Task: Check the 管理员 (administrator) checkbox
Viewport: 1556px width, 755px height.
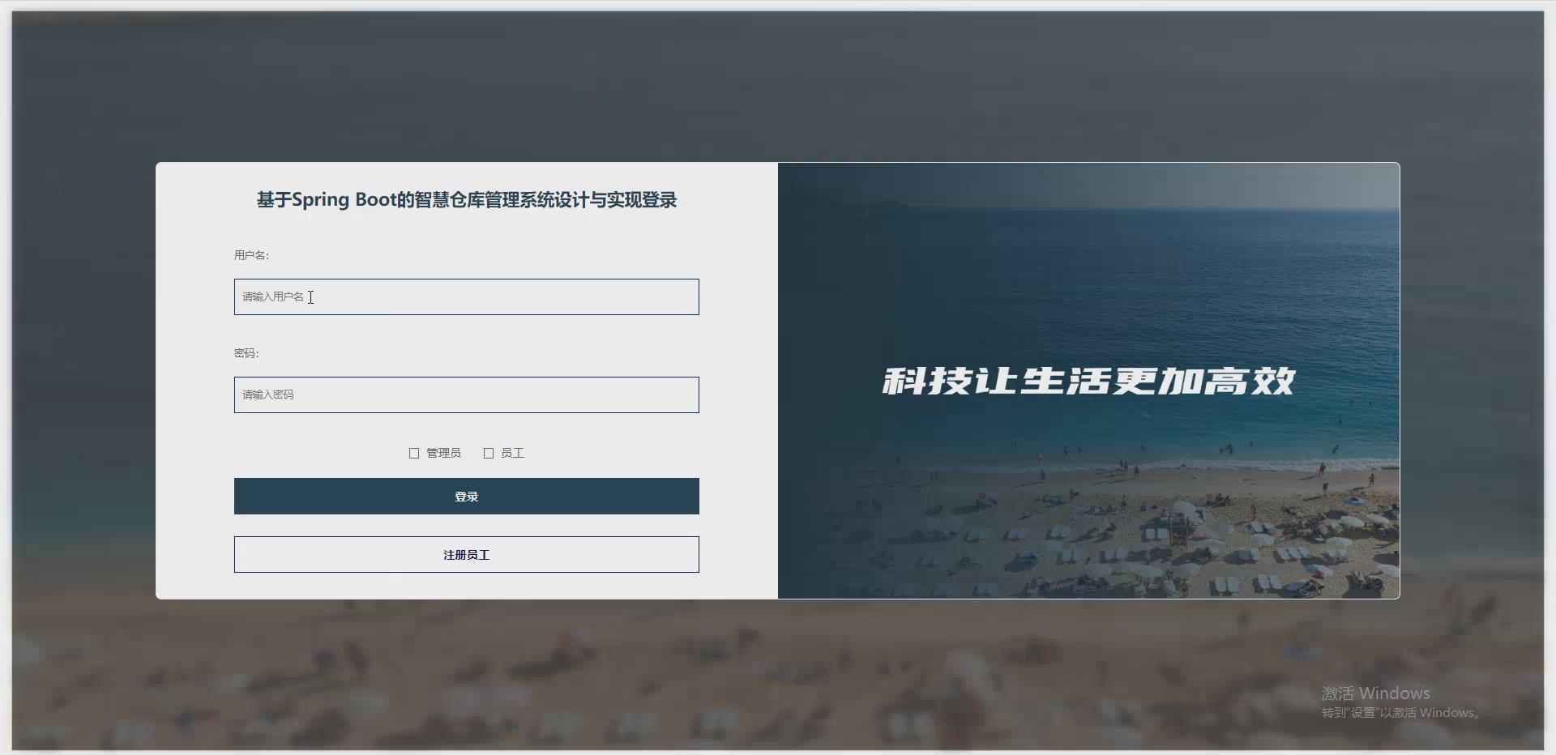Action: pos(414,453)
